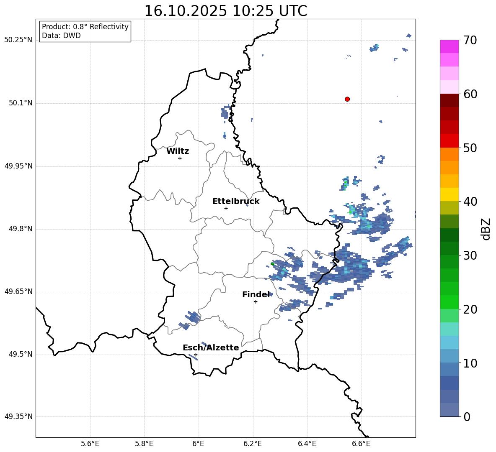The height and width of the screenshot is (452, 496).
Task: Click the title '16.10.2025 10:25 UTC'
Action: point(225,11)
